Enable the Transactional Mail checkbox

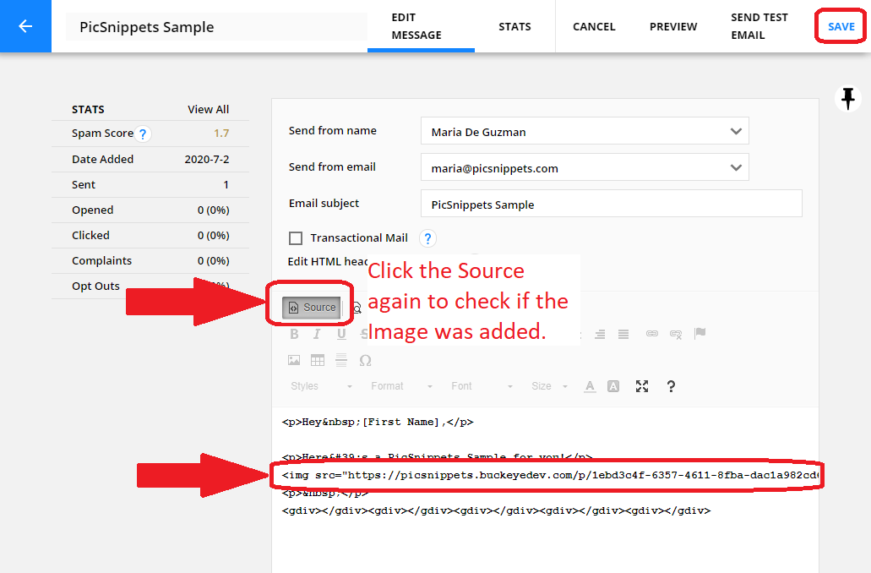296,238
